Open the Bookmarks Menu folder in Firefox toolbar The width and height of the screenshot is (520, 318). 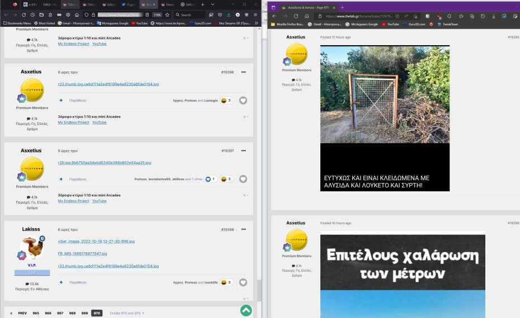(17, 23)
